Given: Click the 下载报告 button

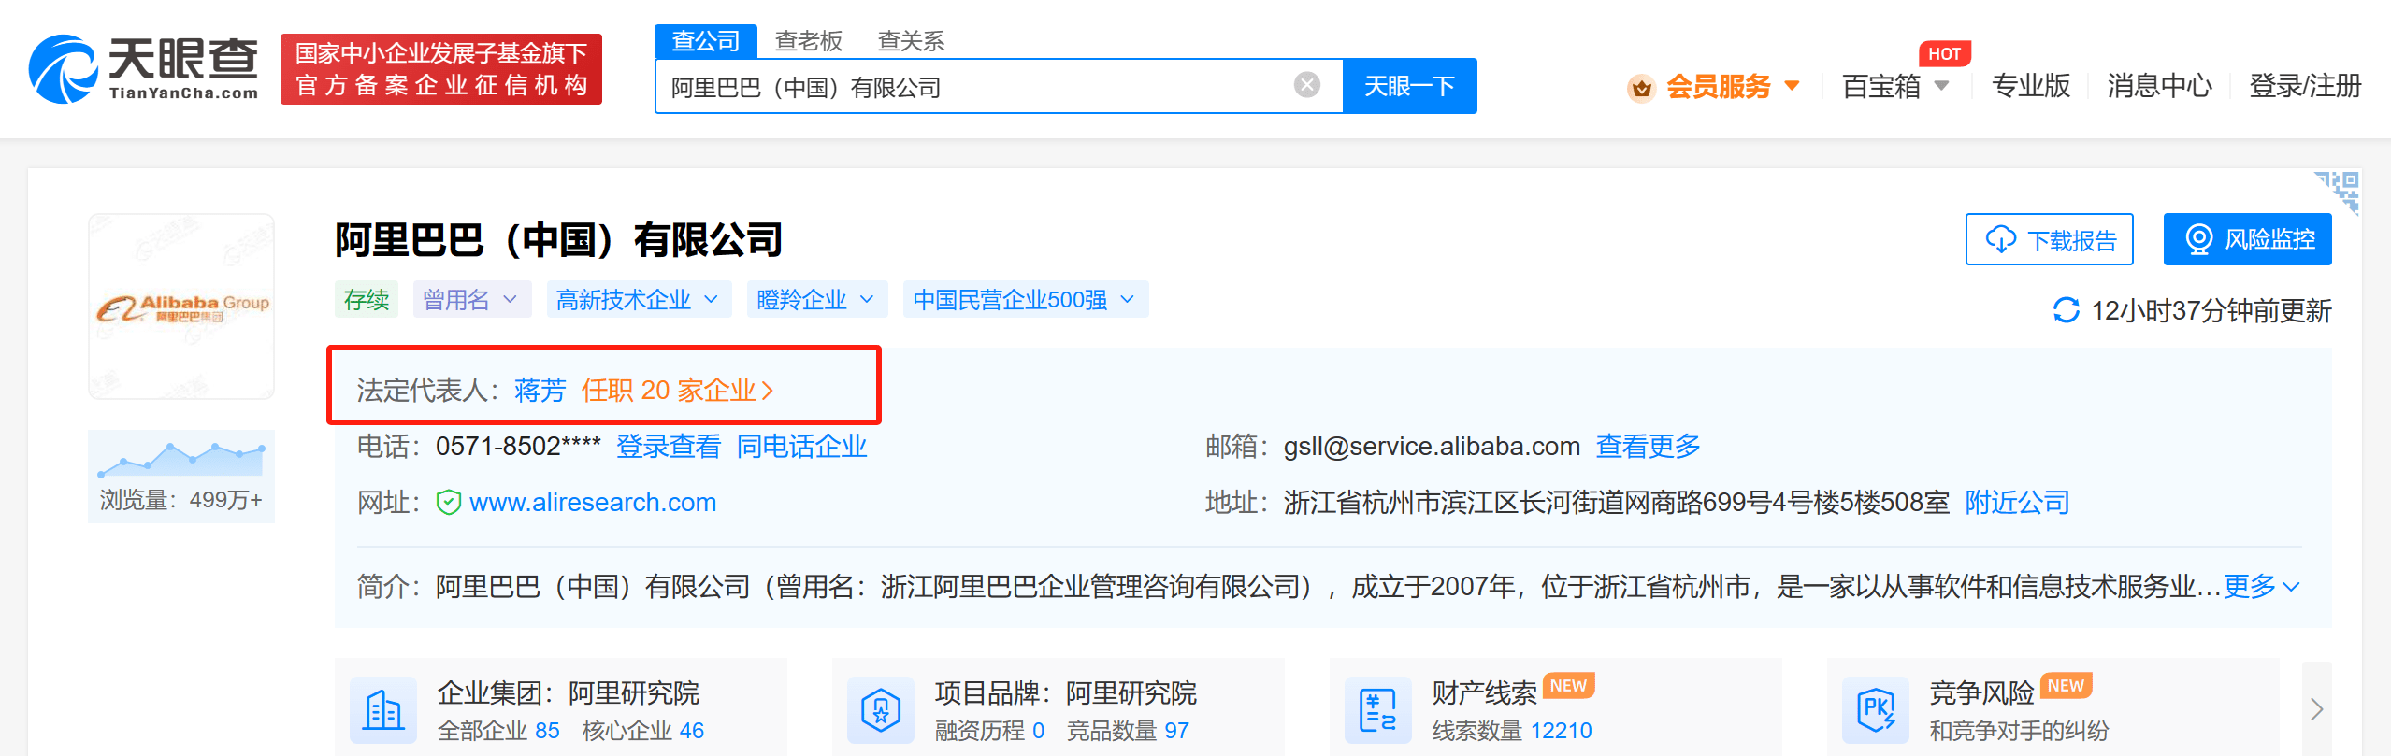Looking at the screenshot, I should tap(2049, 239).
